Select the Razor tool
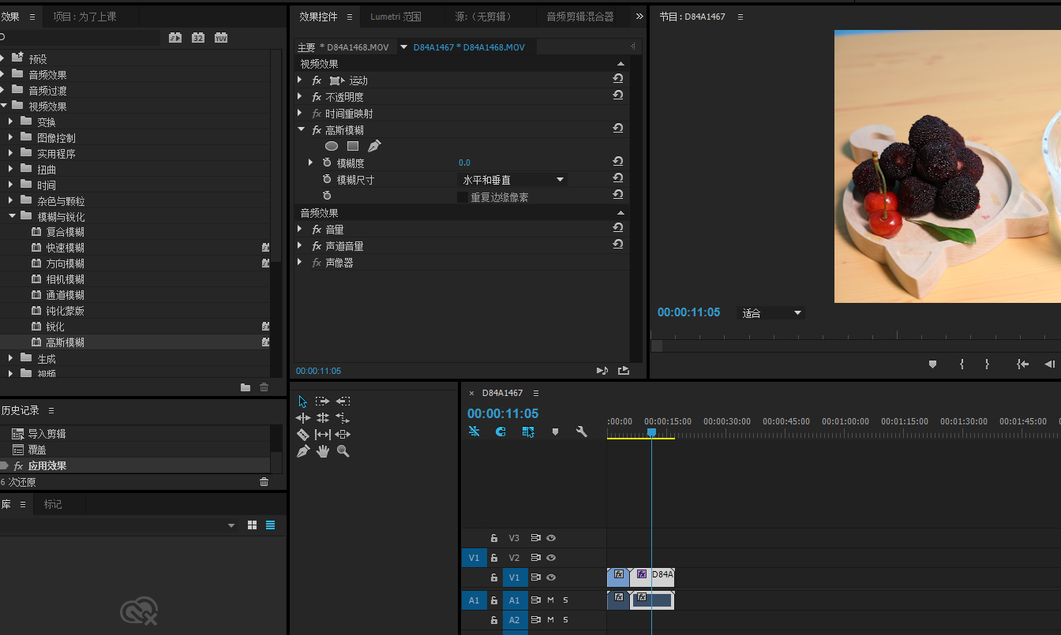 (x=303, y=435)
